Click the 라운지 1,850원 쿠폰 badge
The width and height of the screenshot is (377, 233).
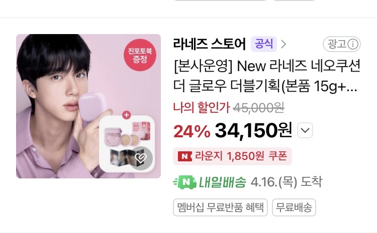232,156
